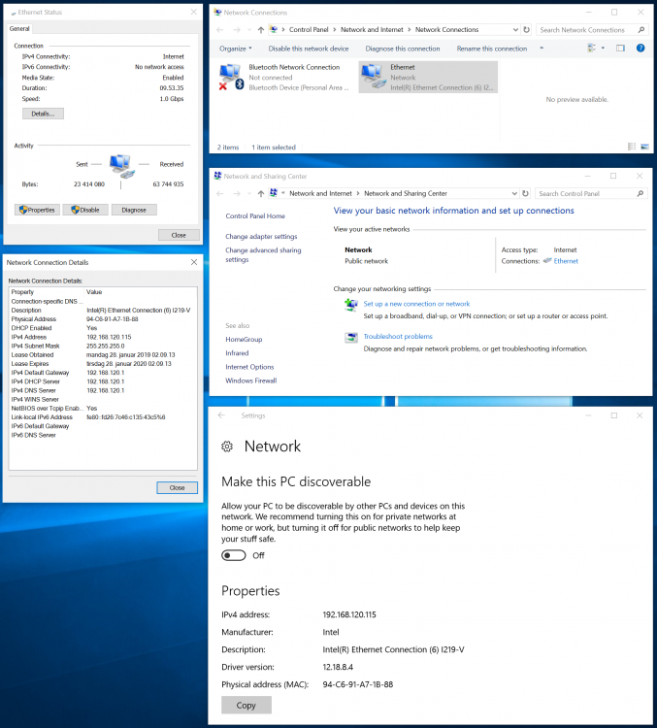Toggle Make this PC discoverable switch
Image resolution: width=657 pixels, height=728 pixels.
point(233,555)
